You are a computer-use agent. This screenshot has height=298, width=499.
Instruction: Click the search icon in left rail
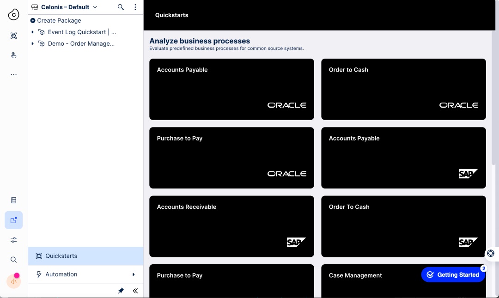coord(14,260)
